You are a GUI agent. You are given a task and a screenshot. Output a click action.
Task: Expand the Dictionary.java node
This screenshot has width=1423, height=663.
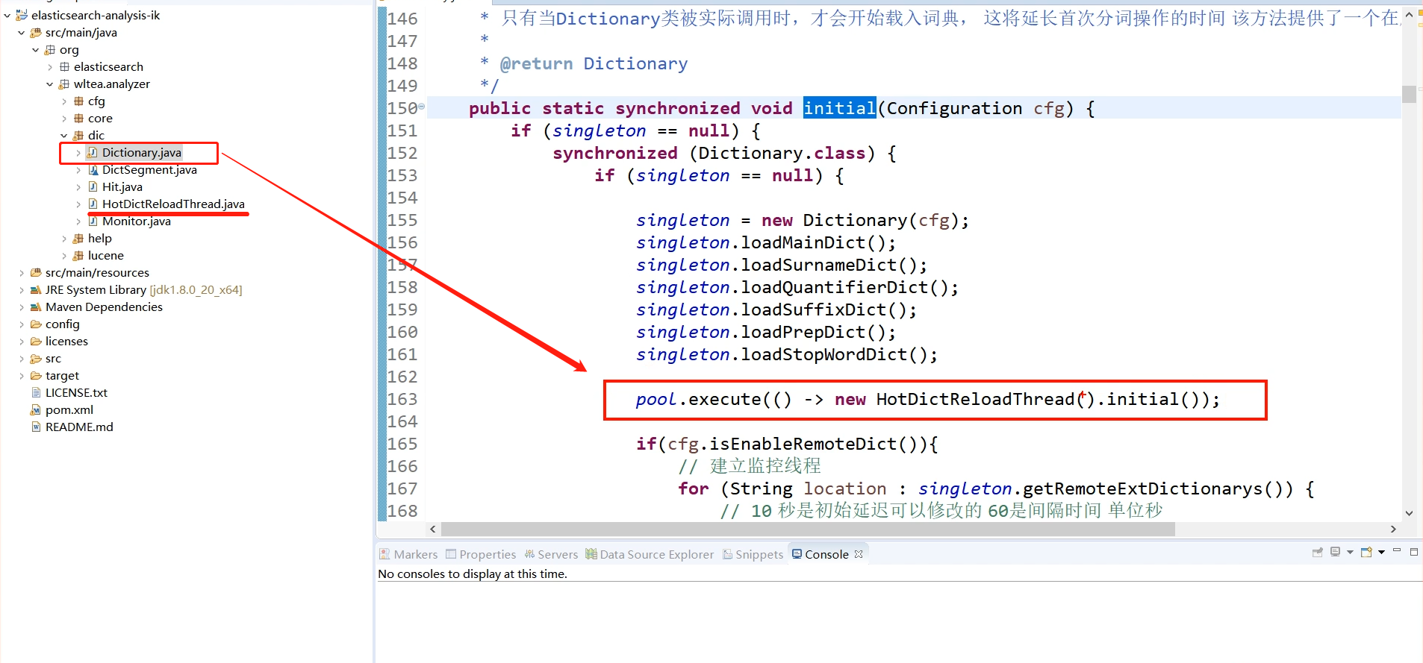[x=78, y=152]
